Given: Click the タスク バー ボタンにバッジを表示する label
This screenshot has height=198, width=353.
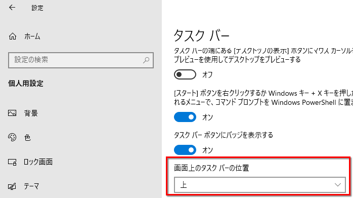Looking at the screenshot, I should click(224, 135).
